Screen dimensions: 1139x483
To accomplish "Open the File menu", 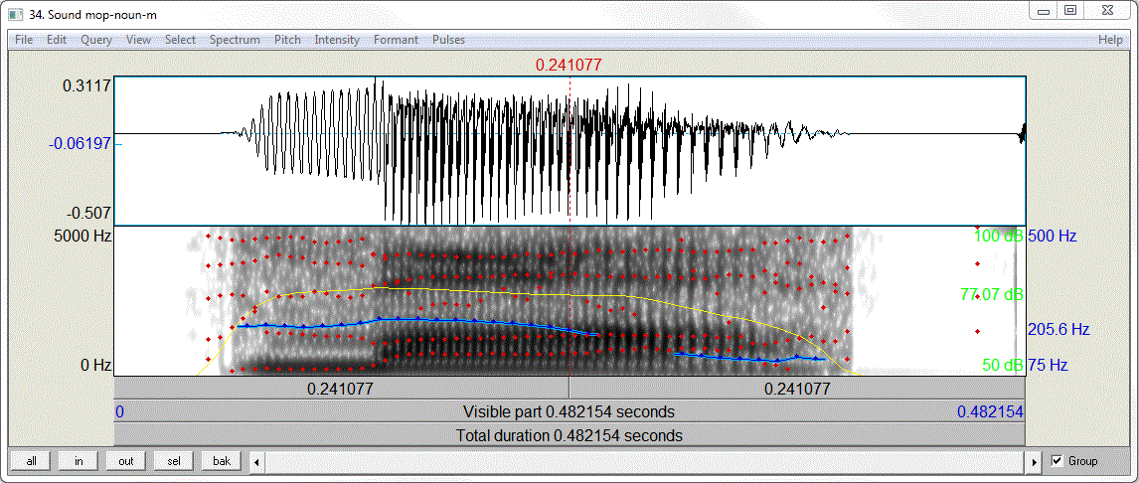I will point(24,40).
